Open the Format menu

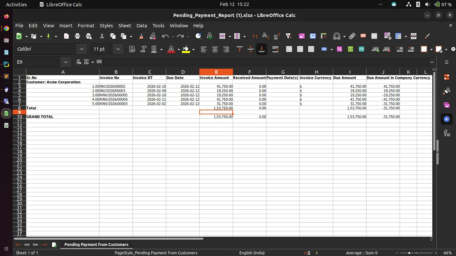86,26
